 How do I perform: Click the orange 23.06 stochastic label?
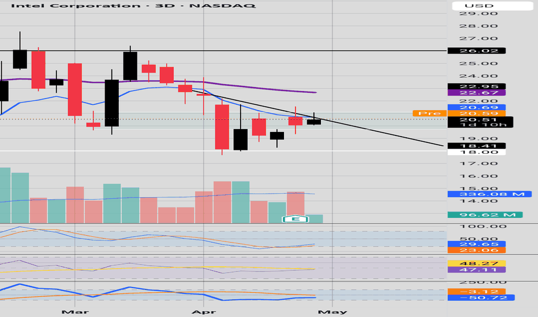point(476,250)
